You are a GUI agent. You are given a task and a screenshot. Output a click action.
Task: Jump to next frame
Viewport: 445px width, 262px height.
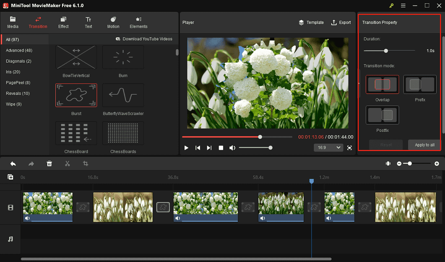point(209,148)
